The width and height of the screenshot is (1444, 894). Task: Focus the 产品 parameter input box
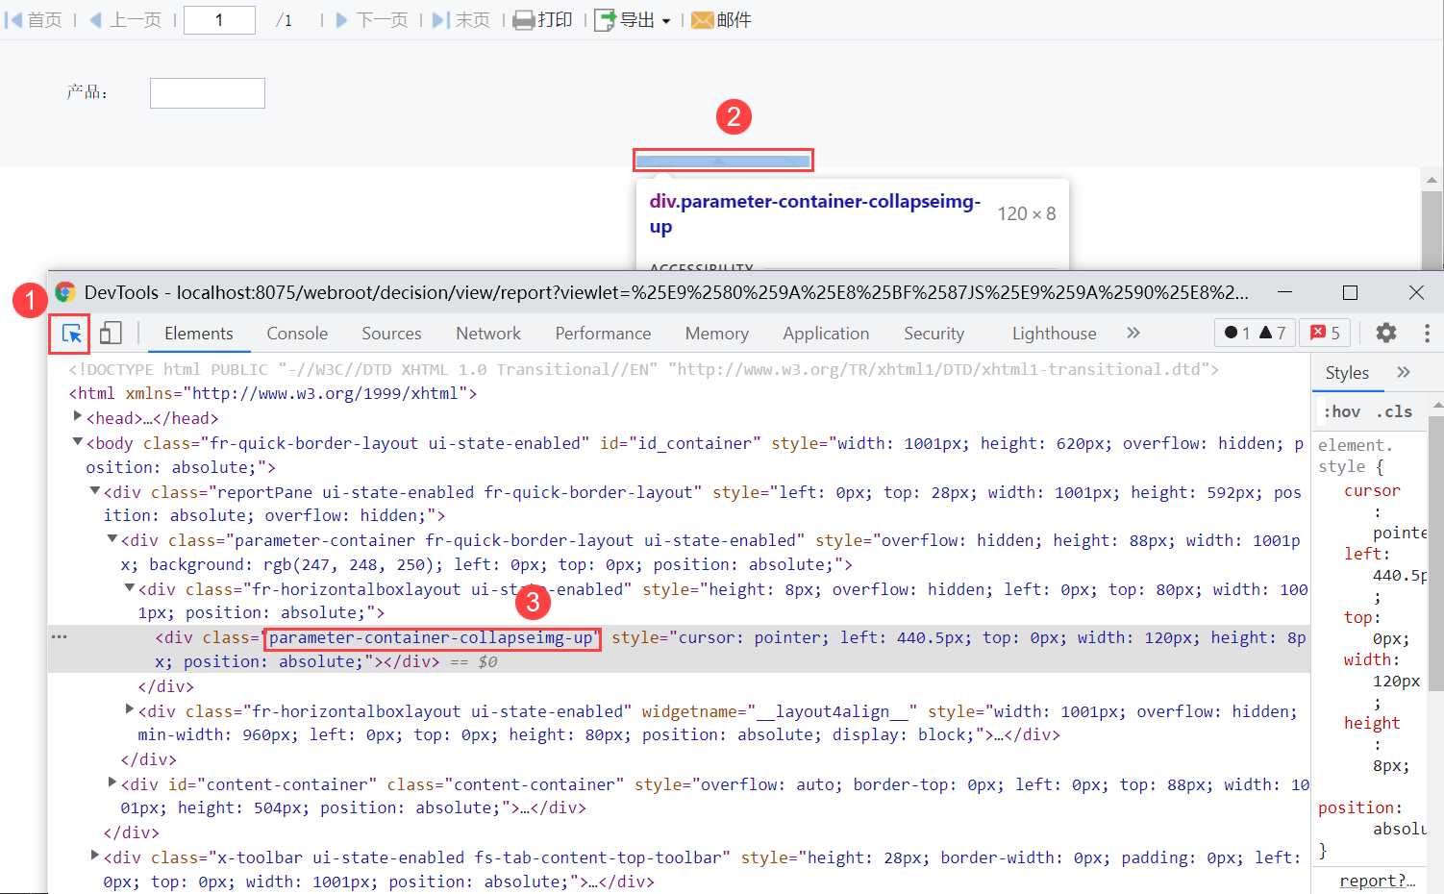(208, 93)
